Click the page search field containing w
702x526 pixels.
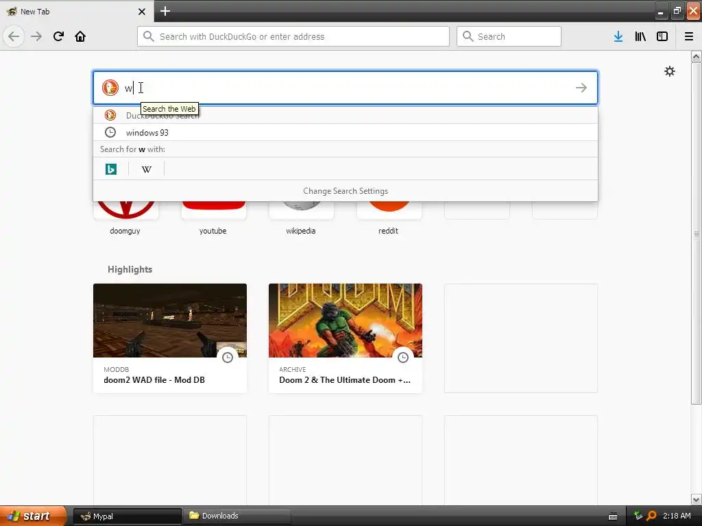coord(346,88)
